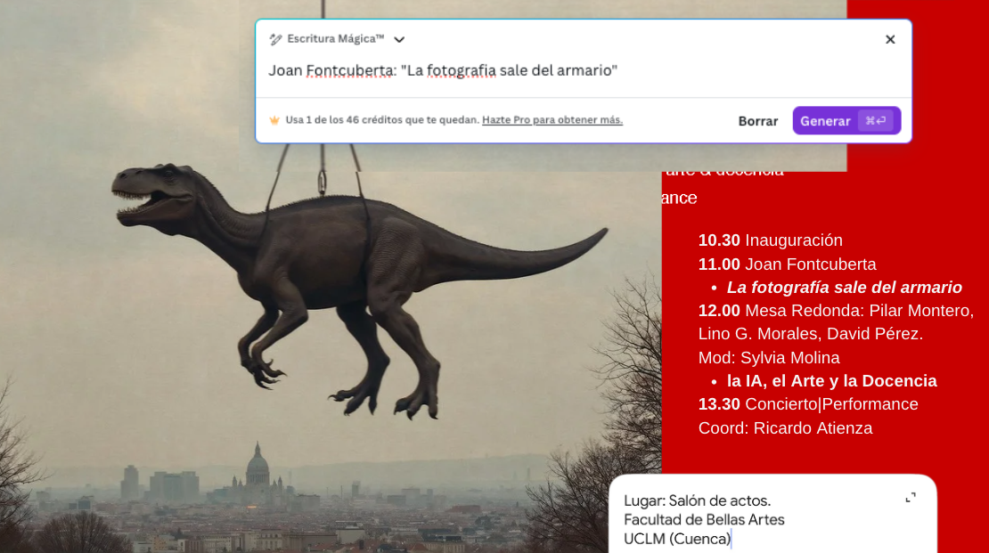Click the keyboard shortcut badge on Generar
The image size is (989, 553).
tap(875, 120)
